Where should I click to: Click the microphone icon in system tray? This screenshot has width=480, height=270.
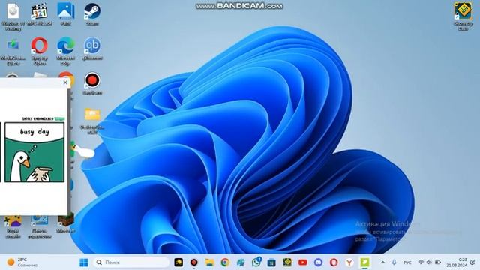[394, 262]
